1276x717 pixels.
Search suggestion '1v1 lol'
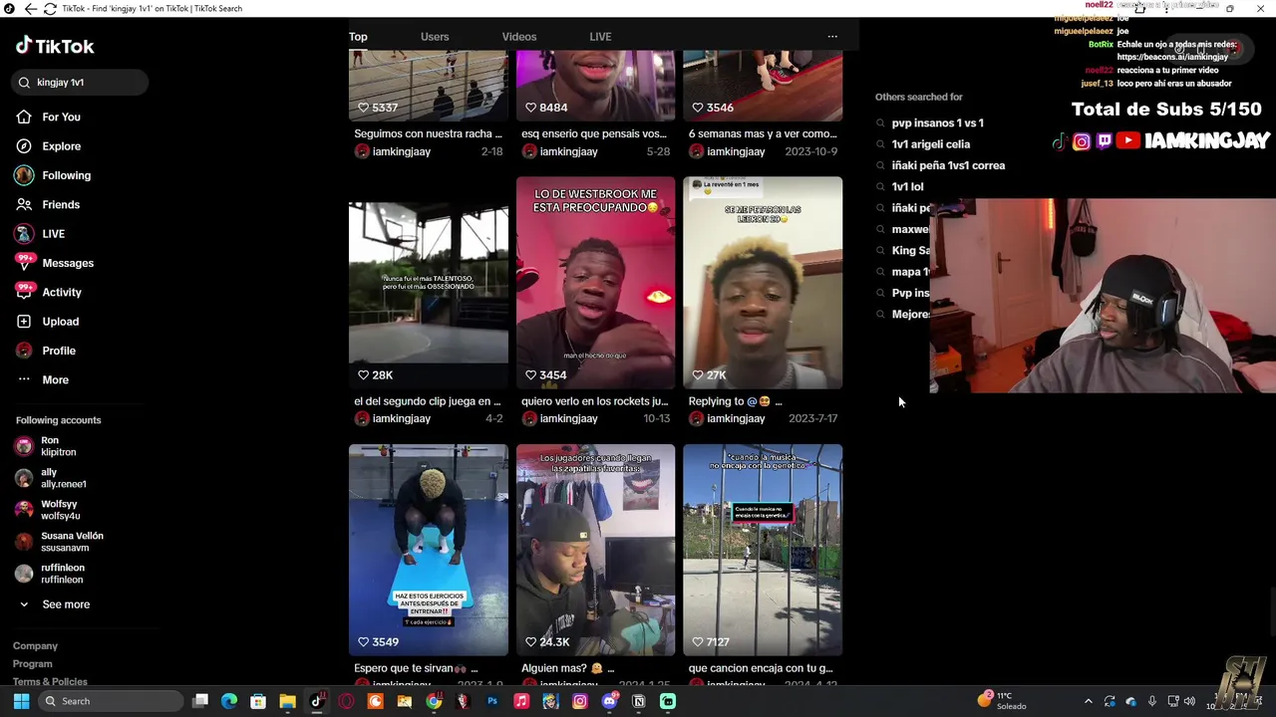907,186
